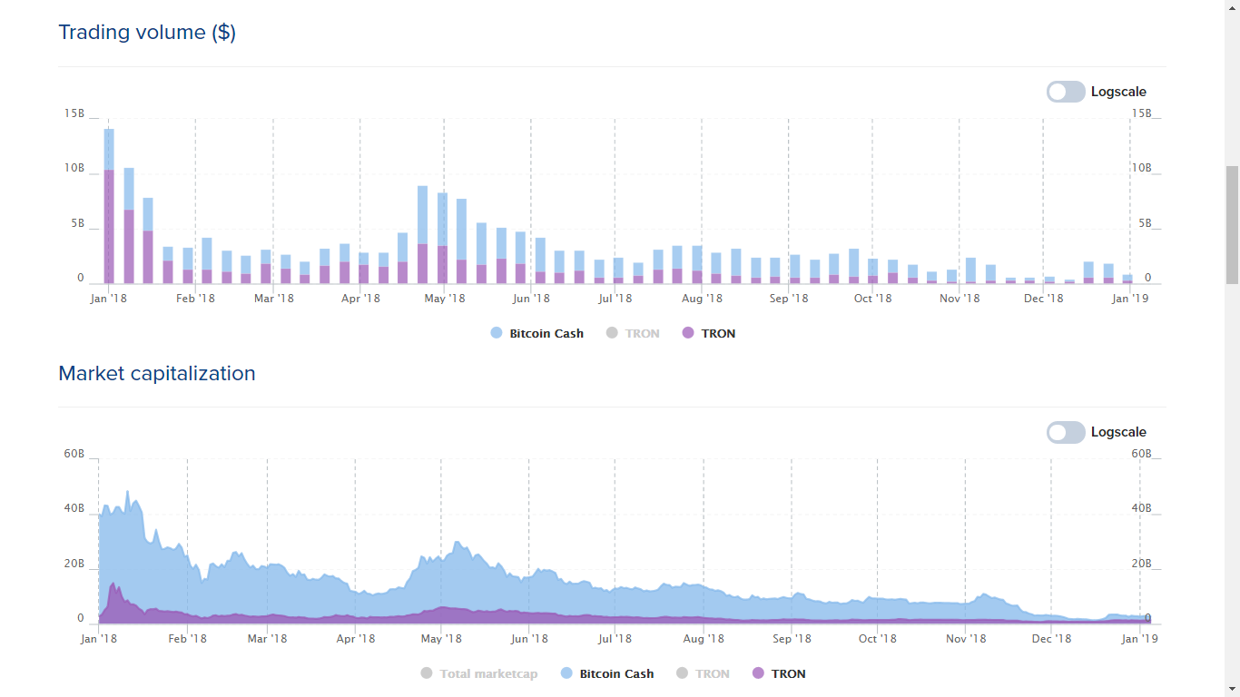Toggle Logscale switch on Trading volume chart
The height and width of the screenshot is (697, 1240).
(x=1066, y=92)
